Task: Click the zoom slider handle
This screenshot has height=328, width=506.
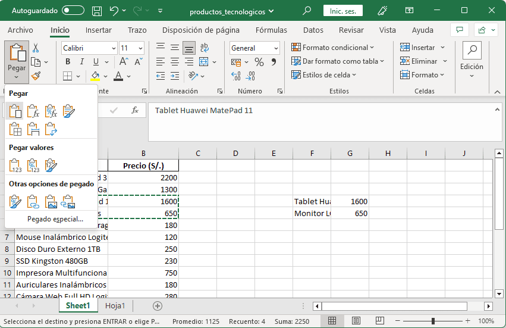Action: (x=433, y=321)
